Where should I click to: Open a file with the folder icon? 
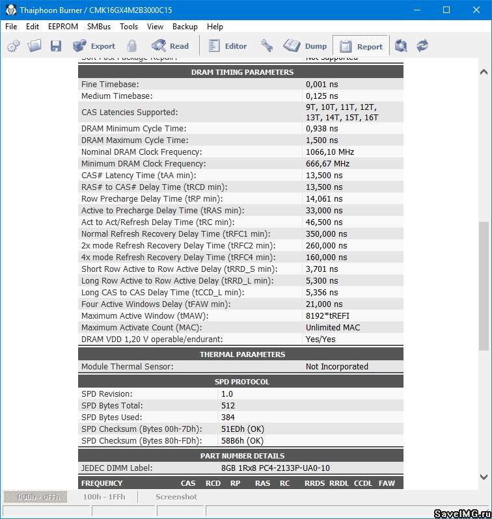(x=34, y=46)
